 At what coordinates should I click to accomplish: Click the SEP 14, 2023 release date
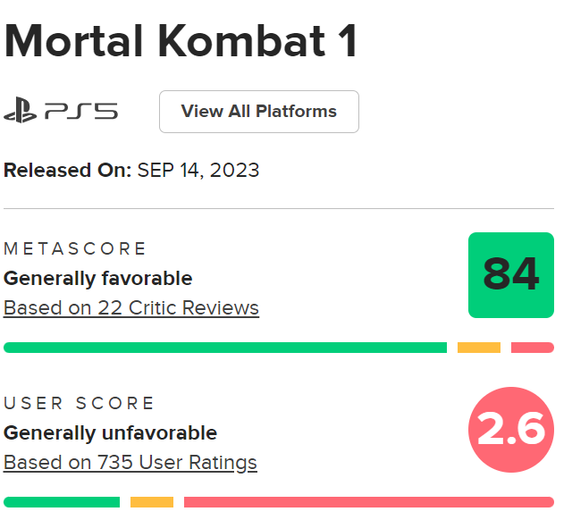point(198,170)
